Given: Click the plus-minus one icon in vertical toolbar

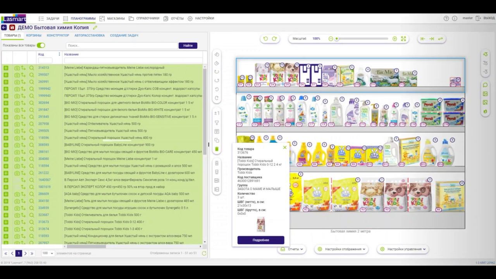Looking at the screenshot, I should point(217,113).
